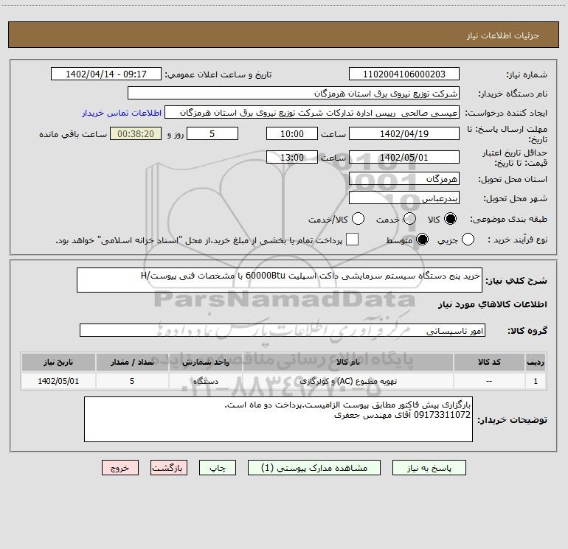
Task: Click the row number cell 1
Action: pos(536,382)
